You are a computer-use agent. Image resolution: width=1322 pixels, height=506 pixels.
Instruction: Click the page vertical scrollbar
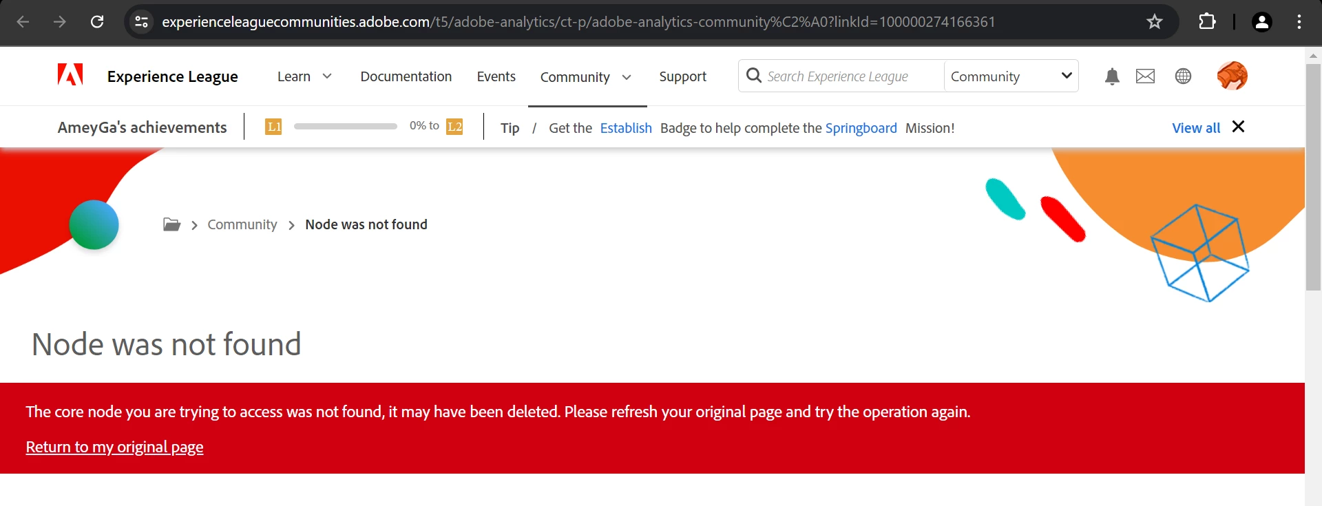point(1313,177)
